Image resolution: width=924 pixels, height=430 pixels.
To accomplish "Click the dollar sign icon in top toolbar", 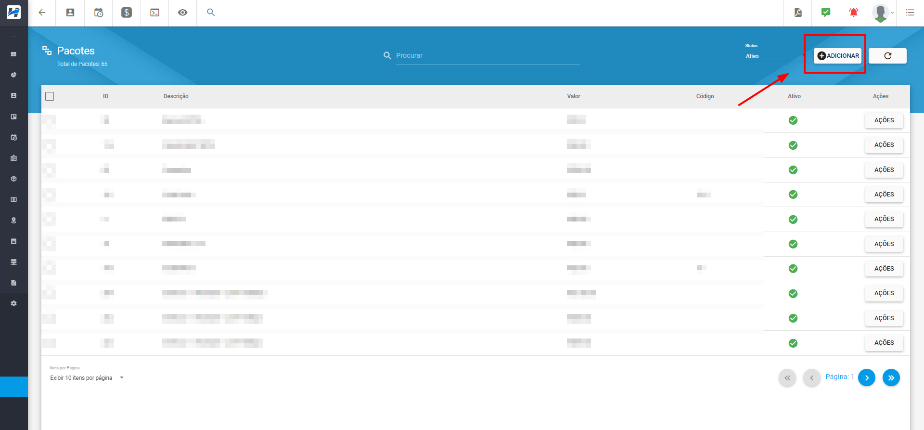I will 127,13.
